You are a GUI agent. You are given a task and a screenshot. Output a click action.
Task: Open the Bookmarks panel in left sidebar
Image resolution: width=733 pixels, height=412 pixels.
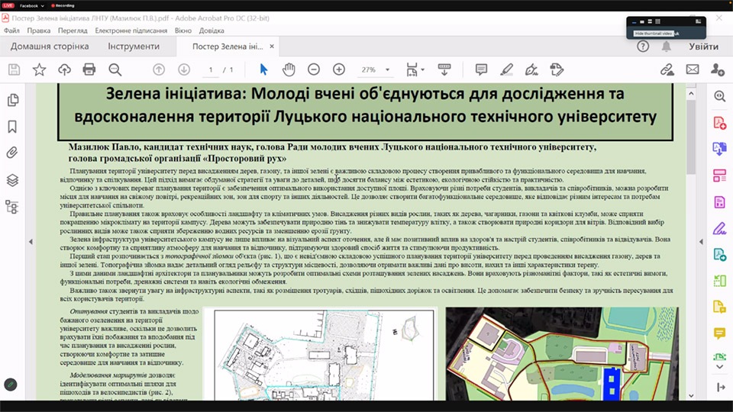tap(11, 127)
